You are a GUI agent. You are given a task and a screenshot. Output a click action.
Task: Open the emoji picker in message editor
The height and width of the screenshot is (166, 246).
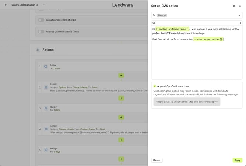(x=154, y=23)
